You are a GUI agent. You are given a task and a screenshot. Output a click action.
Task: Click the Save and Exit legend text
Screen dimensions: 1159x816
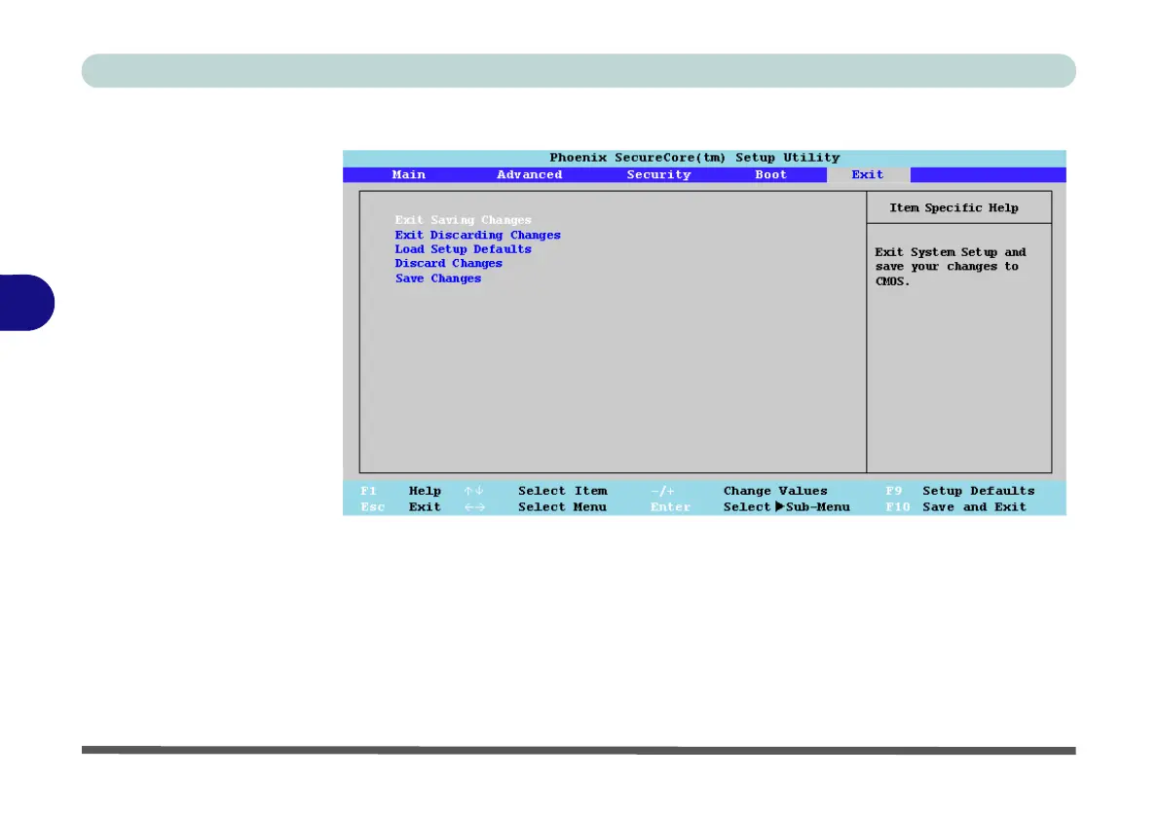[x=974, y=507]
